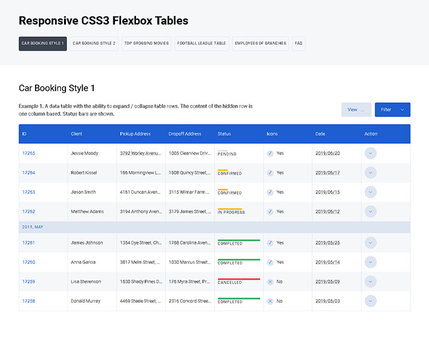
Task: Click the Status column header
Action: coord(224,134)
